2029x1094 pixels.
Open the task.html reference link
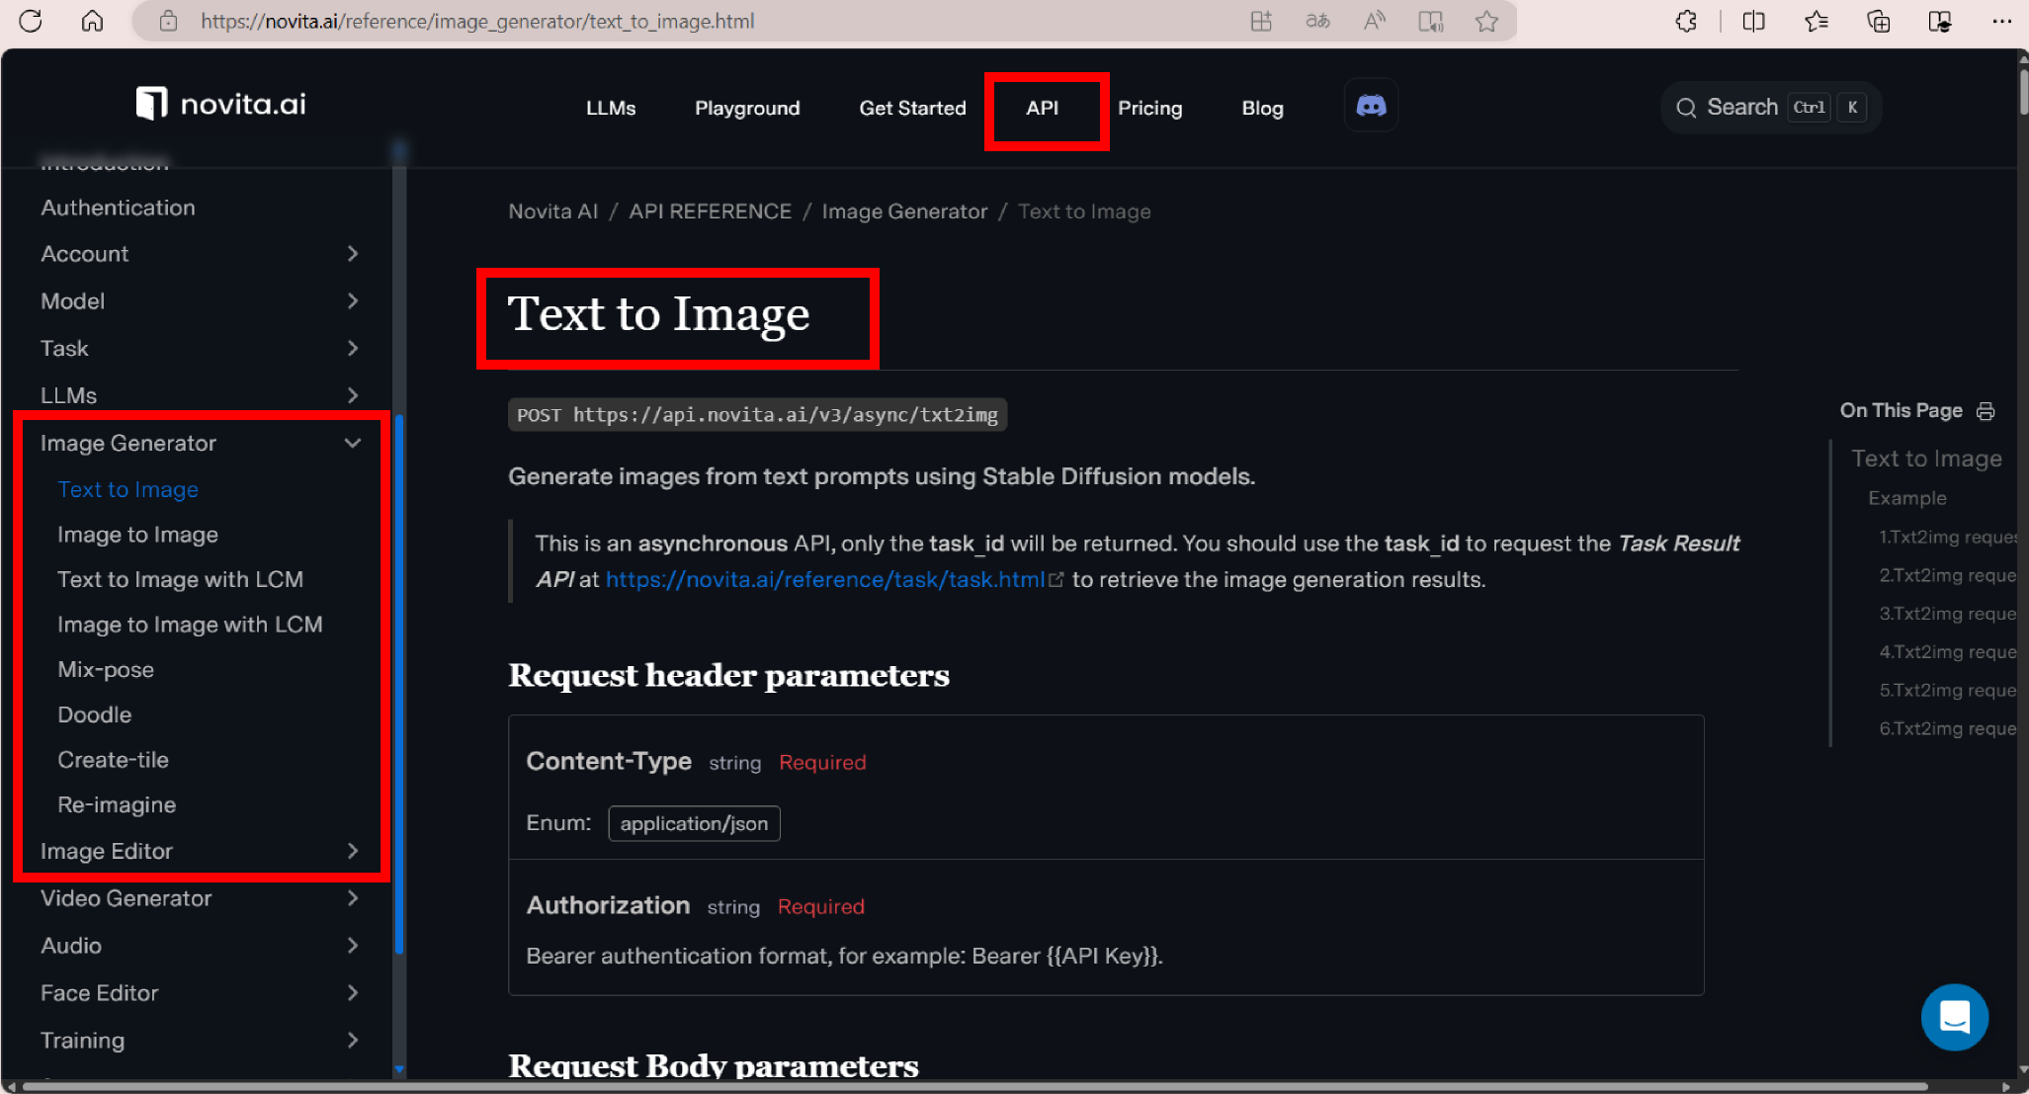pyautogui.click(x=825, y=580)
